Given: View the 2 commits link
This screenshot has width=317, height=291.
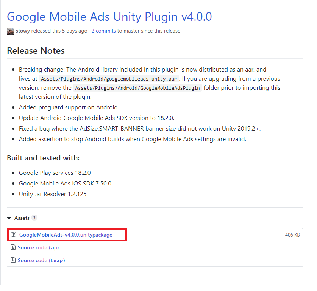Looking at the screenshot, I should pyautogui.click(x=104, y=31).
